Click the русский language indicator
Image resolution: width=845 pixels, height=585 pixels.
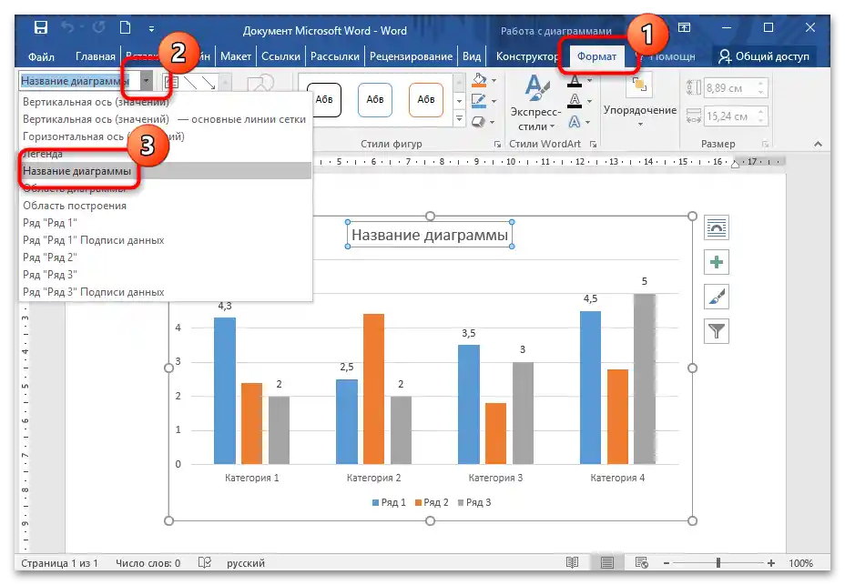pos(246,563)
